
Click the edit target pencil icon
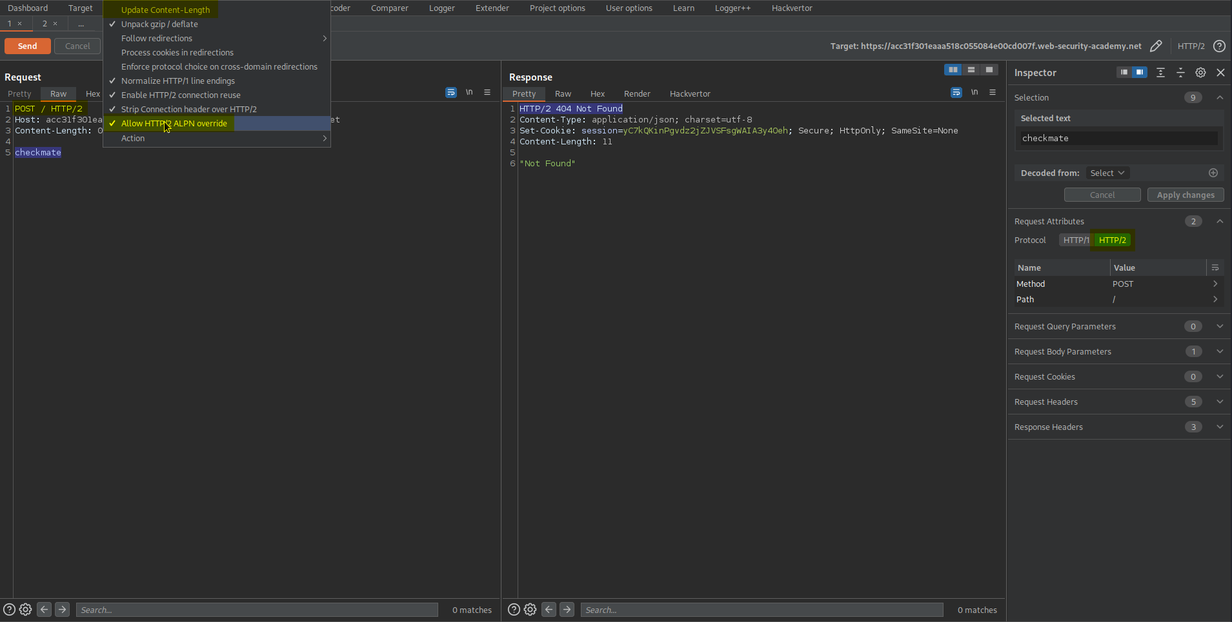[x=1156, y=46]
